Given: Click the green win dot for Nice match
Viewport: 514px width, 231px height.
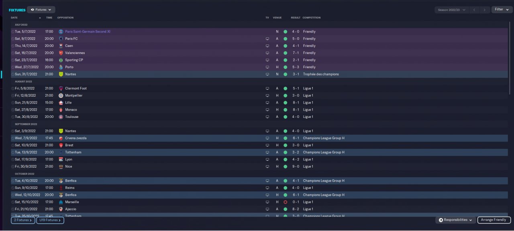Looking at the screenshot, I should coord(285,166).
